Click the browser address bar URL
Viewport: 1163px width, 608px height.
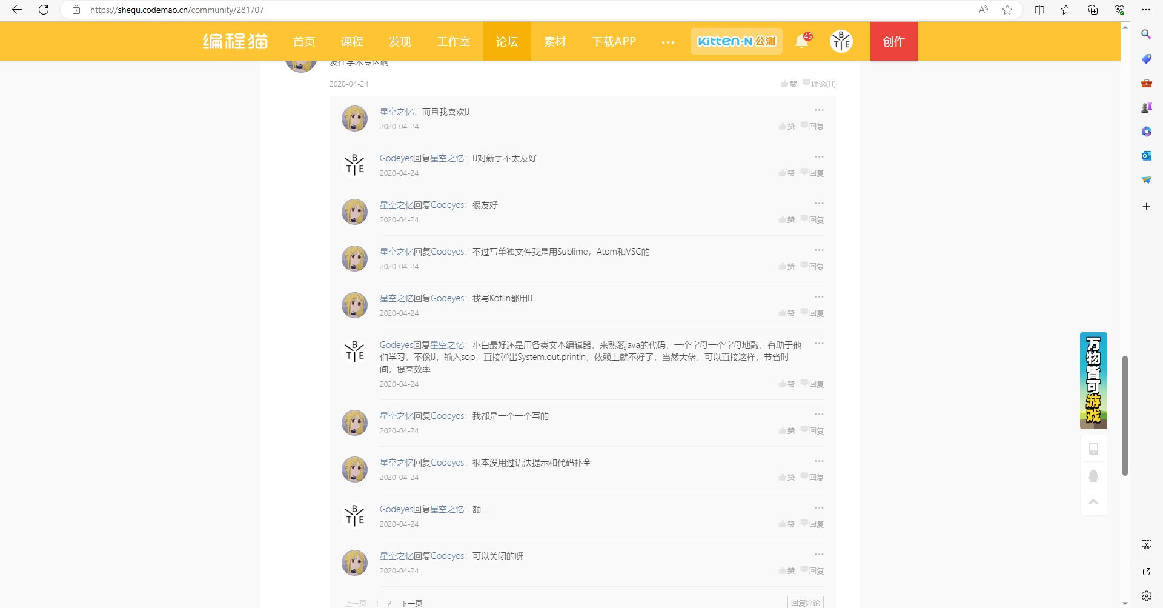point(177,10)
